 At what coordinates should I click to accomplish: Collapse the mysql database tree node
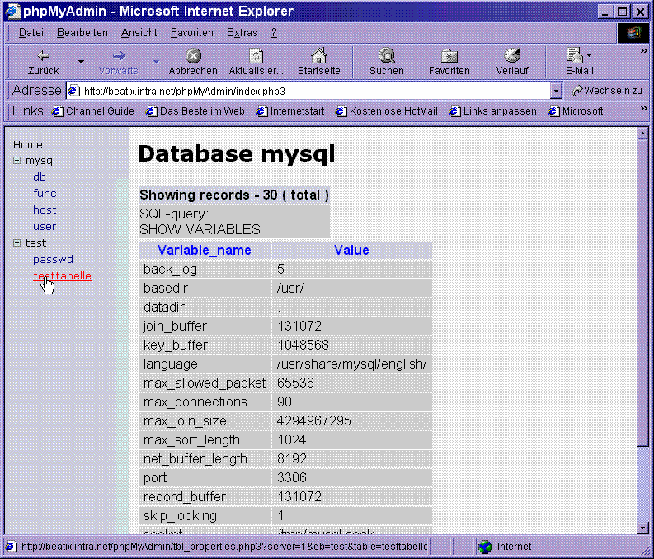coord(17,161)
